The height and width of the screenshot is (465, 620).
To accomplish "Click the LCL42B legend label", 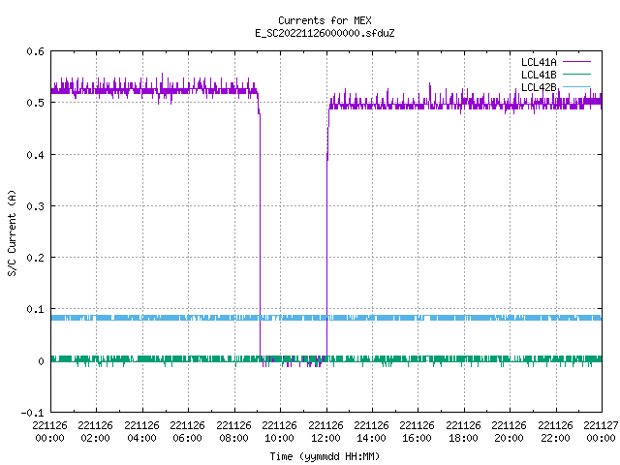I will (x=539, y=87).
